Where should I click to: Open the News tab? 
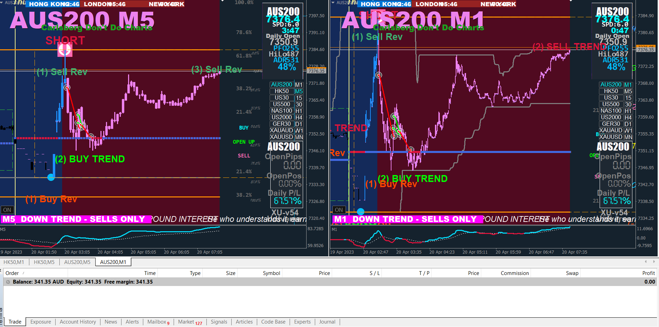coord(111,322)
